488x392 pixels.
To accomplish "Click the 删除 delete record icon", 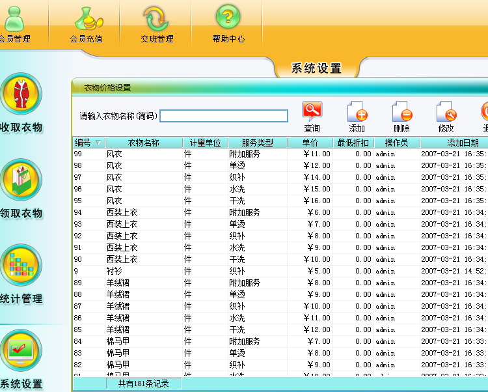I will click(402, 111).
